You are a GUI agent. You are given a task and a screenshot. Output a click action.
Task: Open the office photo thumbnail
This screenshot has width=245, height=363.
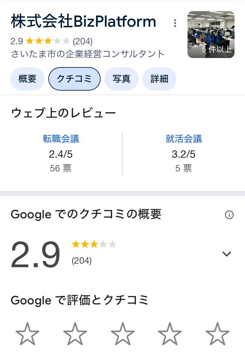pos(211,35)
